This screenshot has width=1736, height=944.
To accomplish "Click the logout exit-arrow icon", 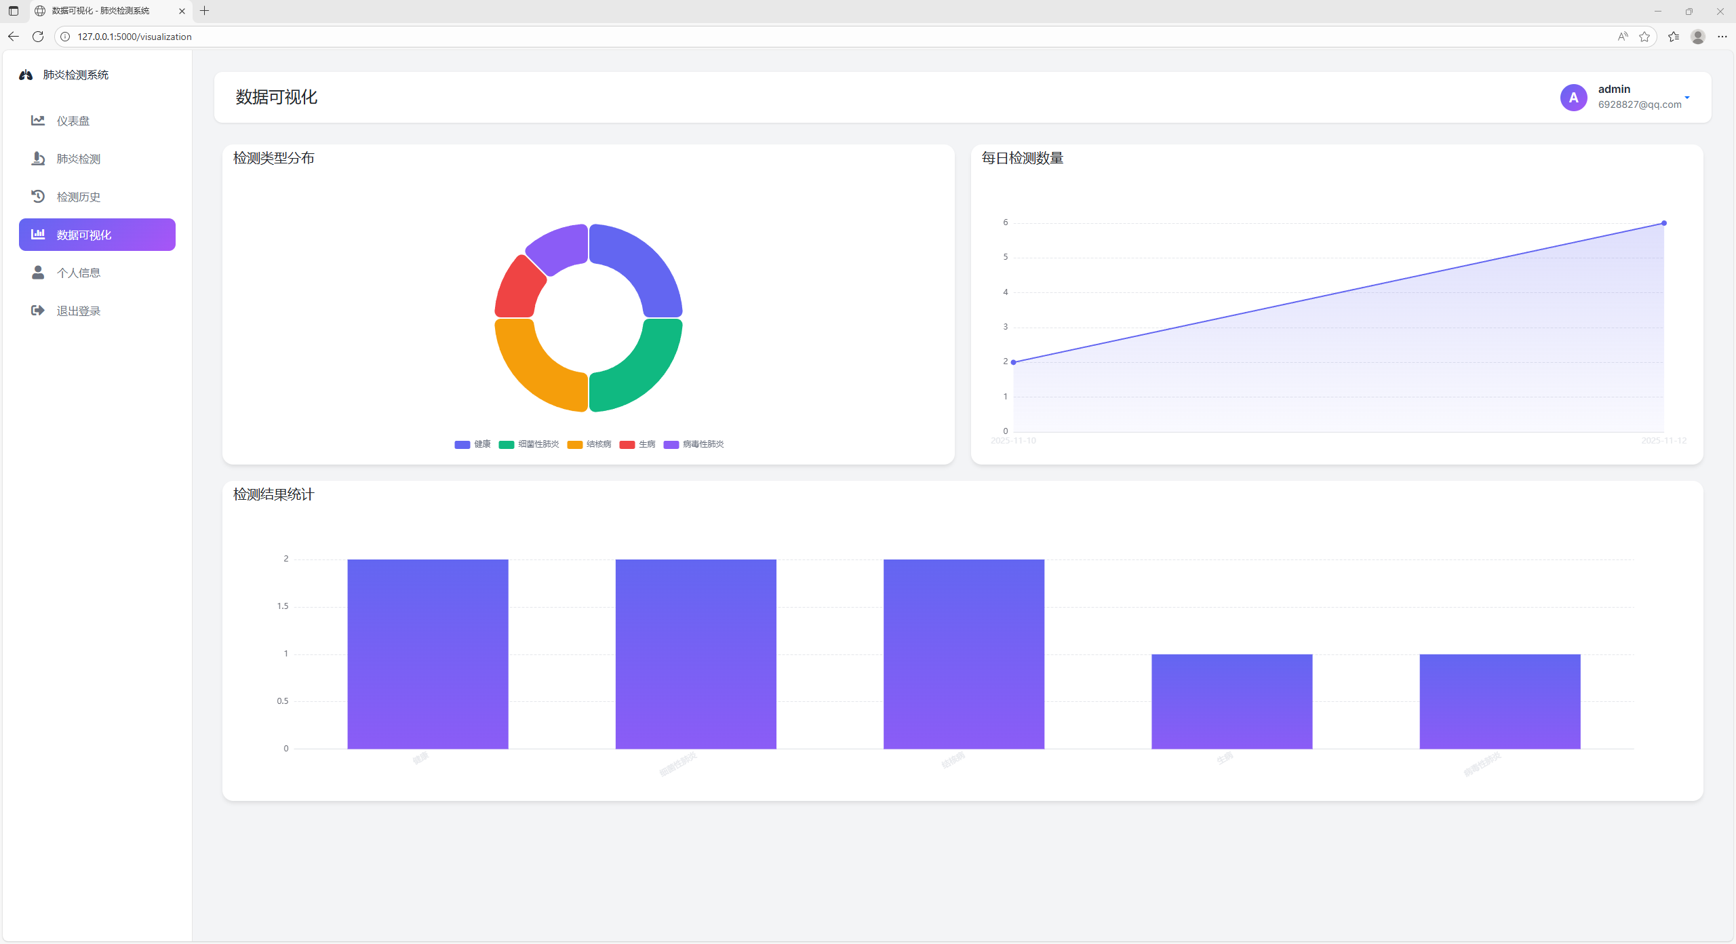I will [x=38, y=311].
